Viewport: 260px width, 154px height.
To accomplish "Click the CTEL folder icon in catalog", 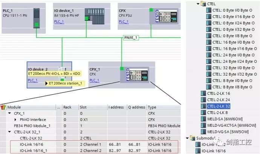I will 203,4.
